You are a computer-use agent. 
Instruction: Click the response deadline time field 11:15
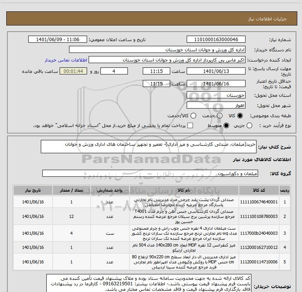pyautogui.click(x=156, y=71)
